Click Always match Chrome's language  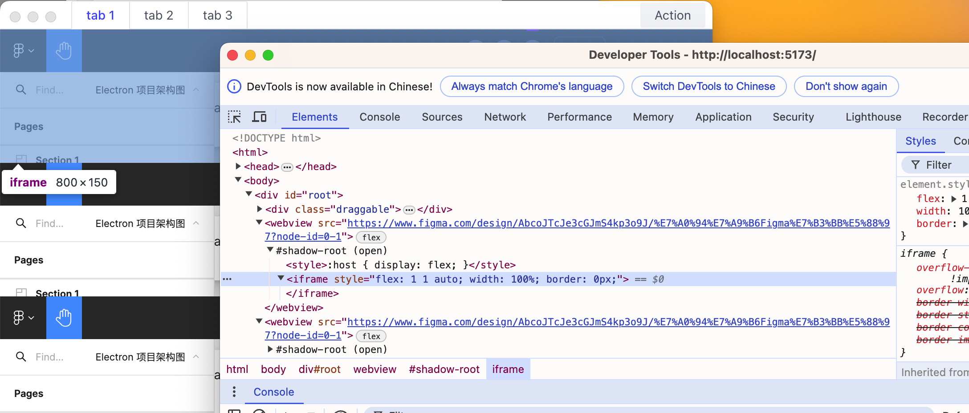[x=532, y=86]
